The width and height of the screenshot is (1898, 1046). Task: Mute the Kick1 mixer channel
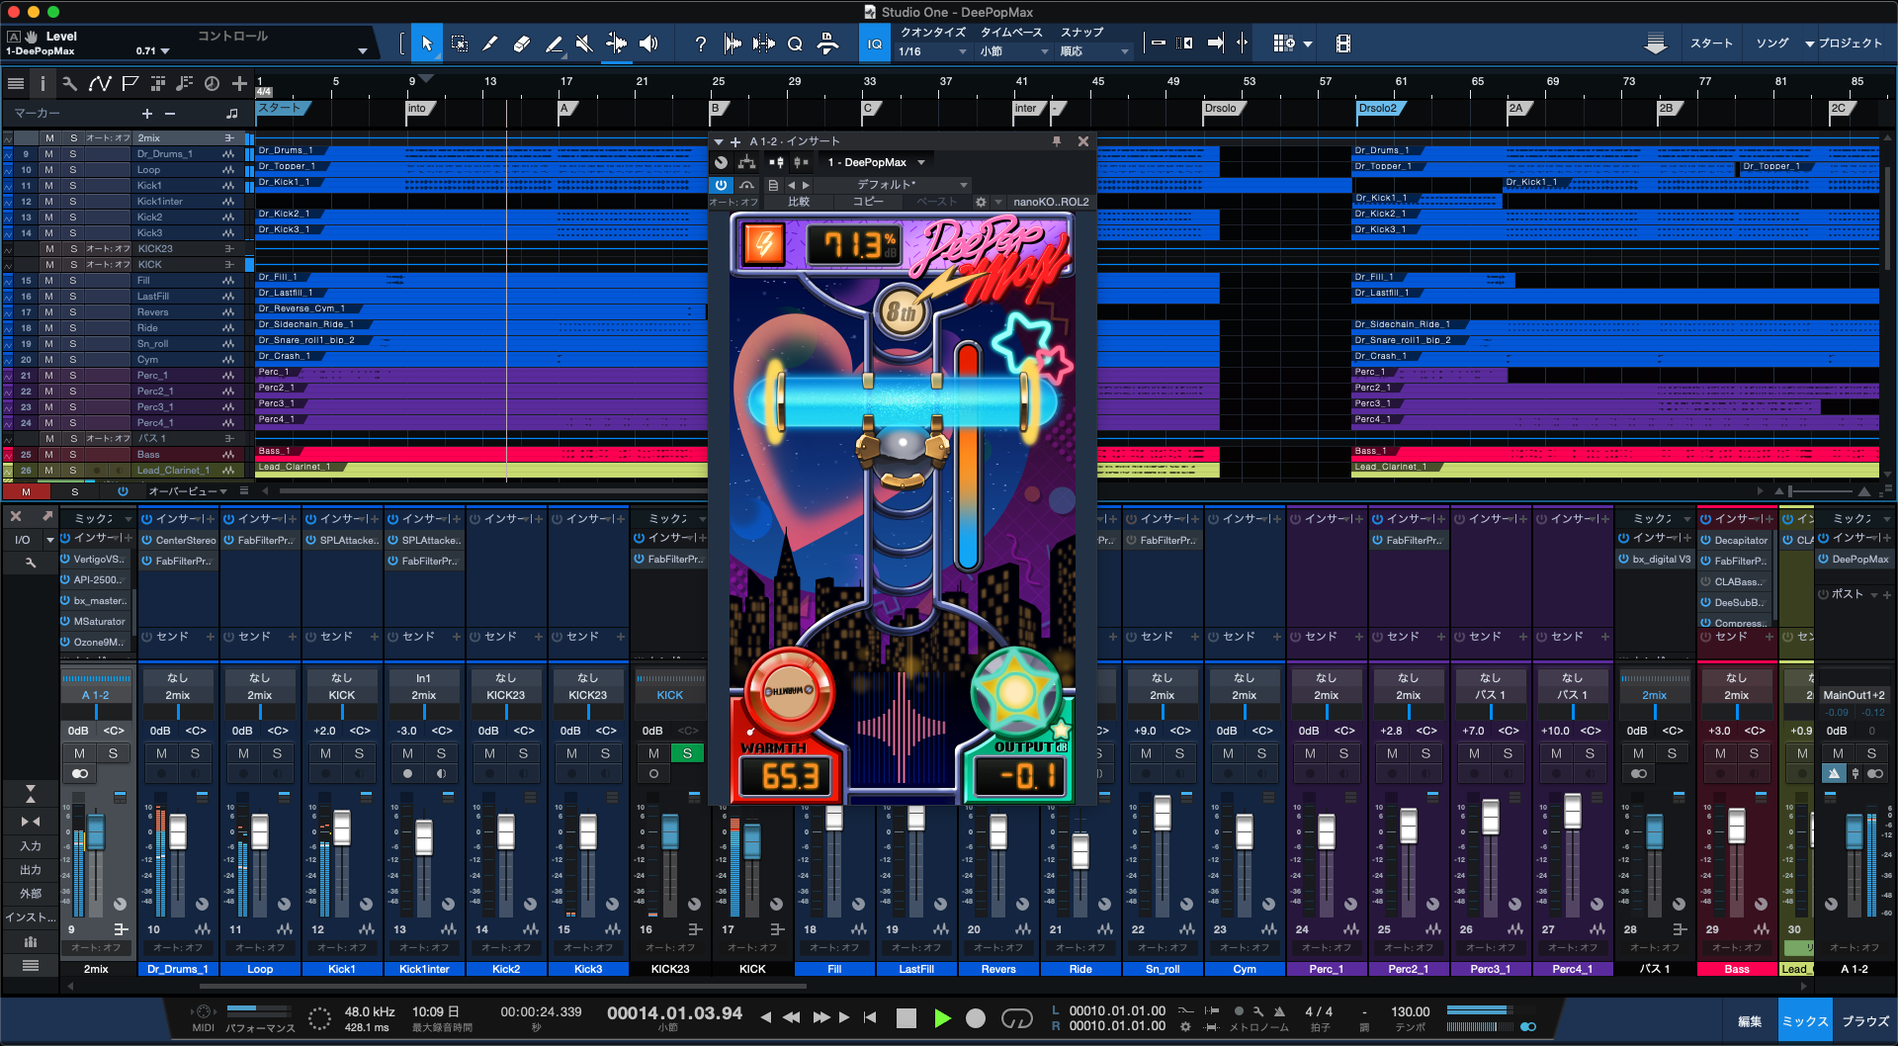click(x=325, y=753)
